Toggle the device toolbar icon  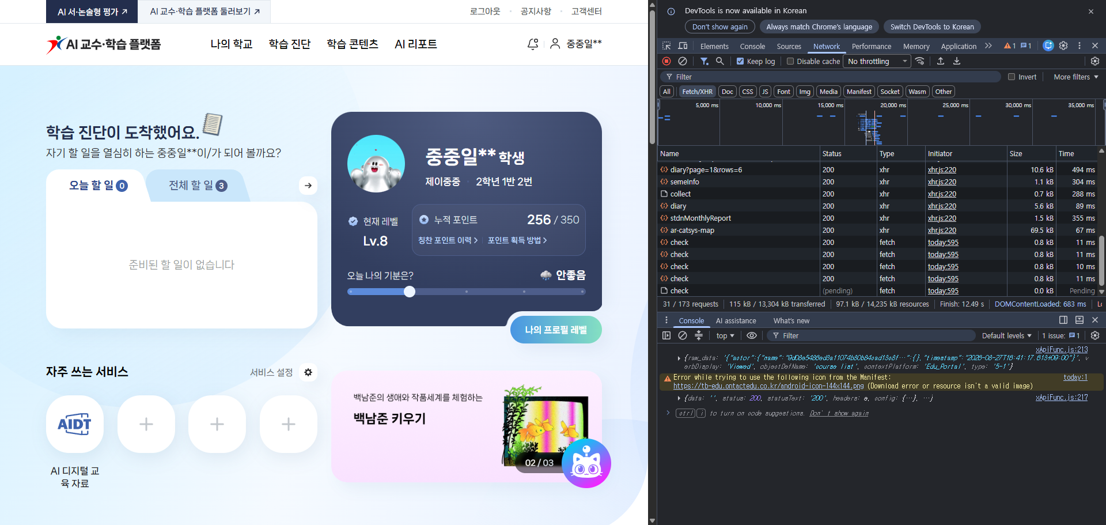[683, 46]
